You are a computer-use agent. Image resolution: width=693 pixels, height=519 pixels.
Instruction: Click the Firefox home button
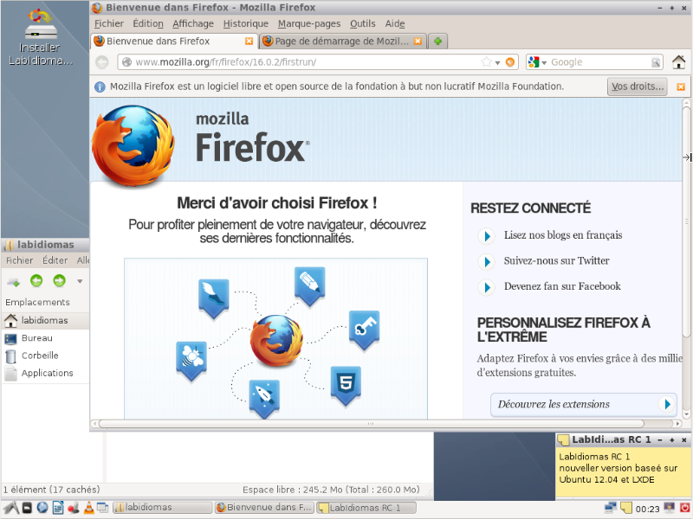[x=679, y=62]
